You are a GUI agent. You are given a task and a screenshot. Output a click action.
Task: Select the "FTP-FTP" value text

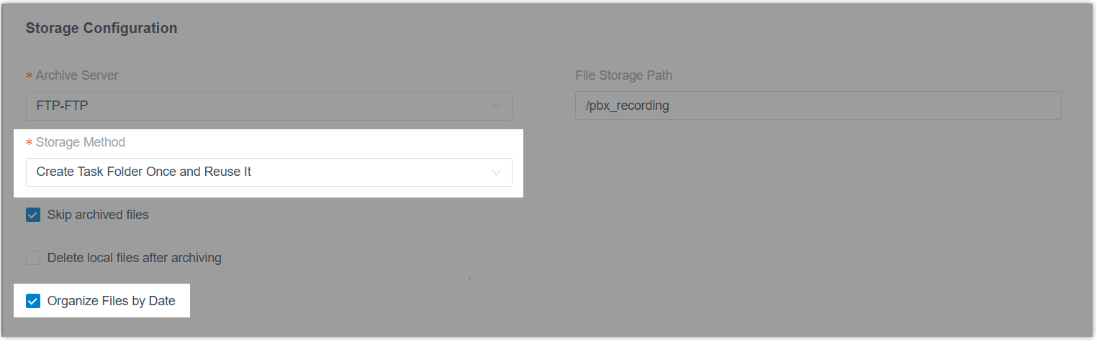[x=62, y=106]
